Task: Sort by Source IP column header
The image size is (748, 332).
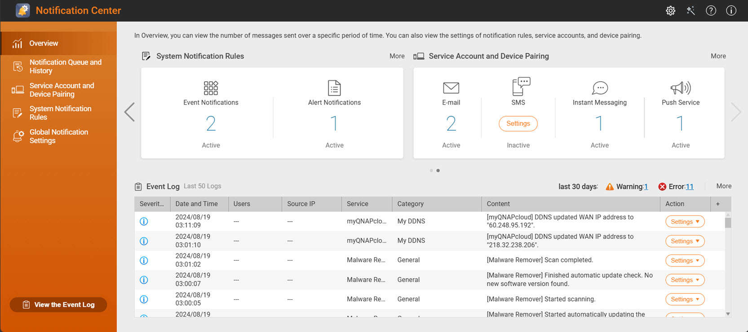Action: (311, 204)
